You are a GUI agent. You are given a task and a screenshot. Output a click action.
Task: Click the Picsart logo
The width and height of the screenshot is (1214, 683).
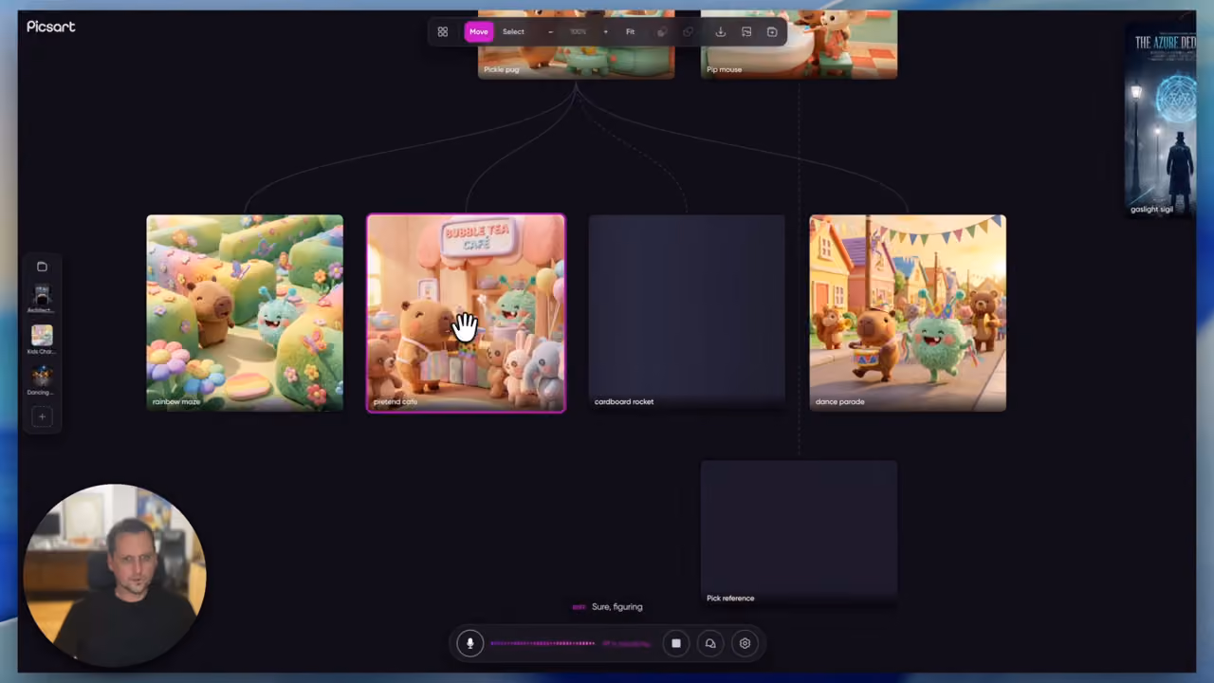[50, 27]
